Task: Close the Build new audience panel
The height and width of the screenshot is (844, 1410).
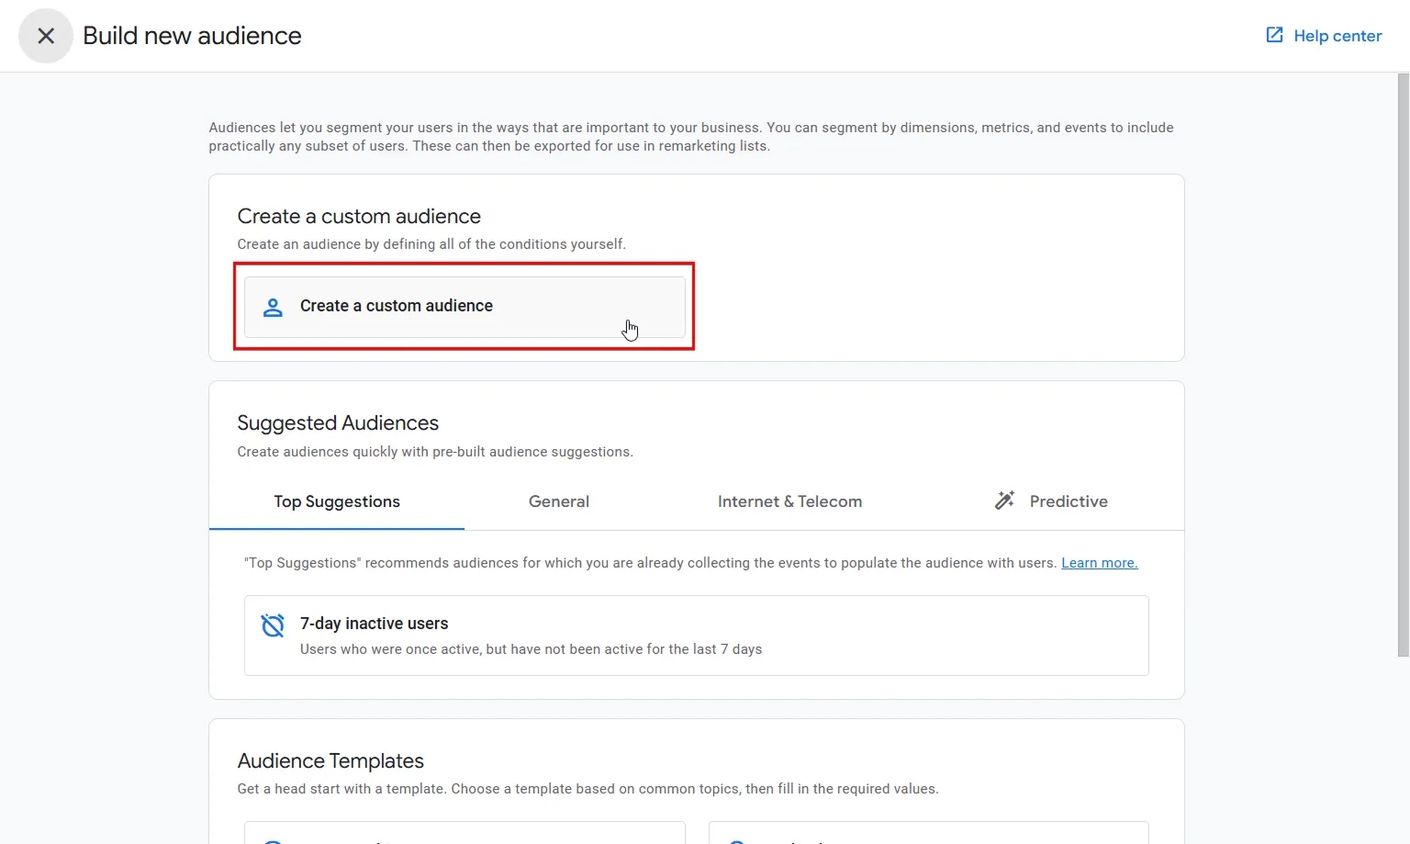Action: coord(46,36)
